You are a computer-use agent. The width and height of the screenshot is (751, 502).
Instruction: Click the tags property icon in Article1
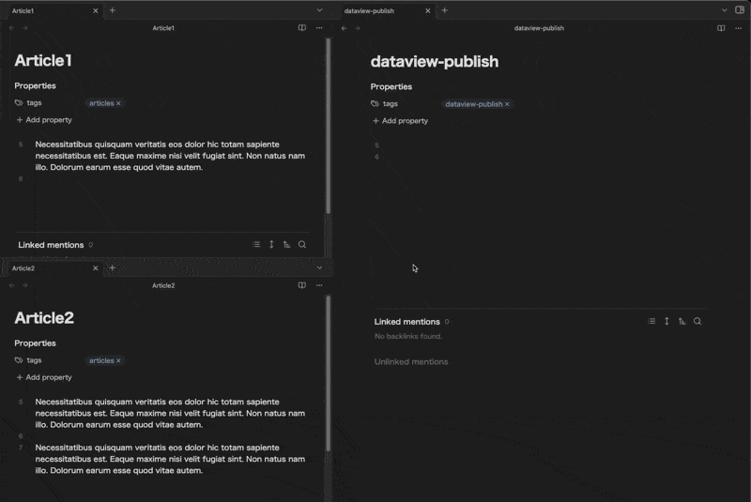pos(19,102)
